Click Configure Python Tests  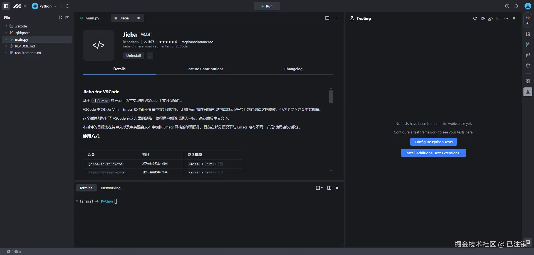coord(434,142)
